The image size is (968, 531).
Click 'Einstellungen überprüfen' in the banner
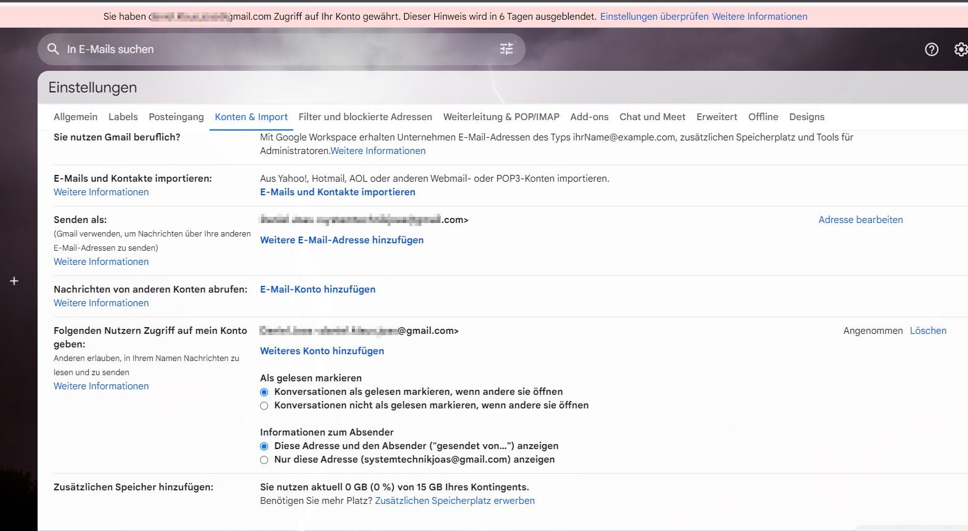click(x=654, y=17)
